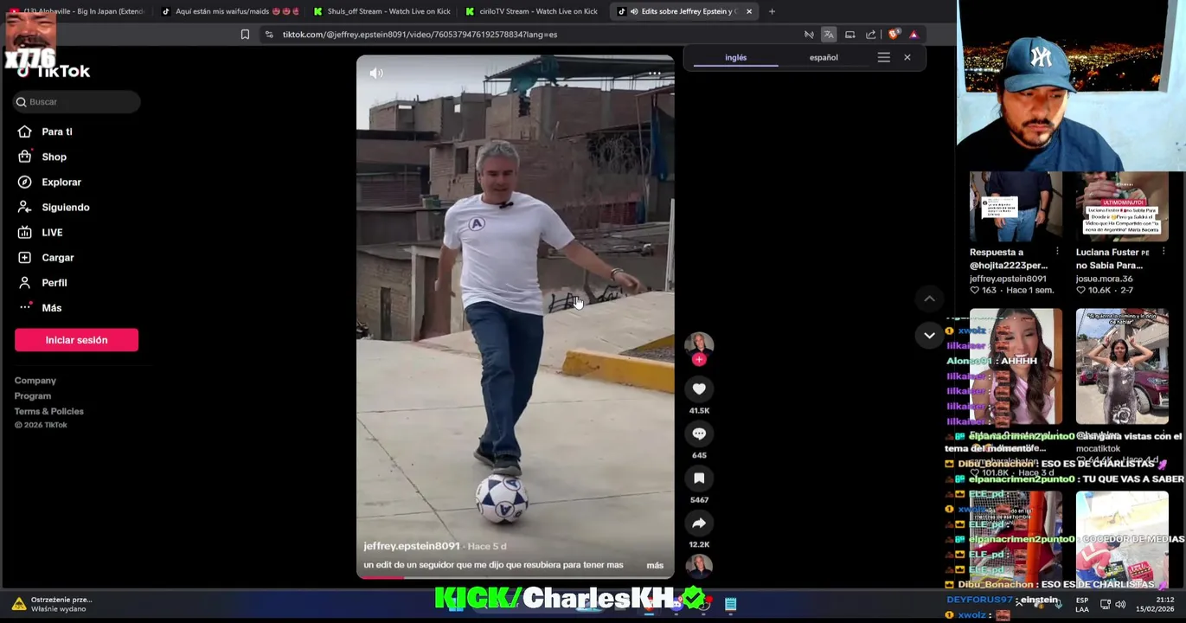Click the Iniciar sesión button
This screenshot has height=623, width=1186.
pos(76,340)
